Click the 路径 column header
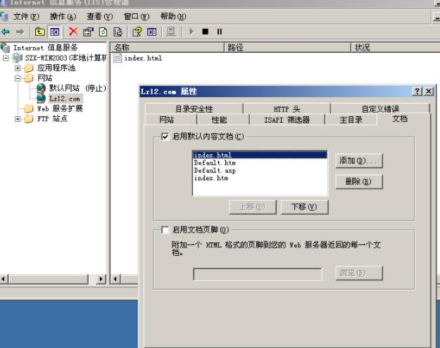This screenshot has width=440, height=348. pyautogui.click(x=288, y=47)
